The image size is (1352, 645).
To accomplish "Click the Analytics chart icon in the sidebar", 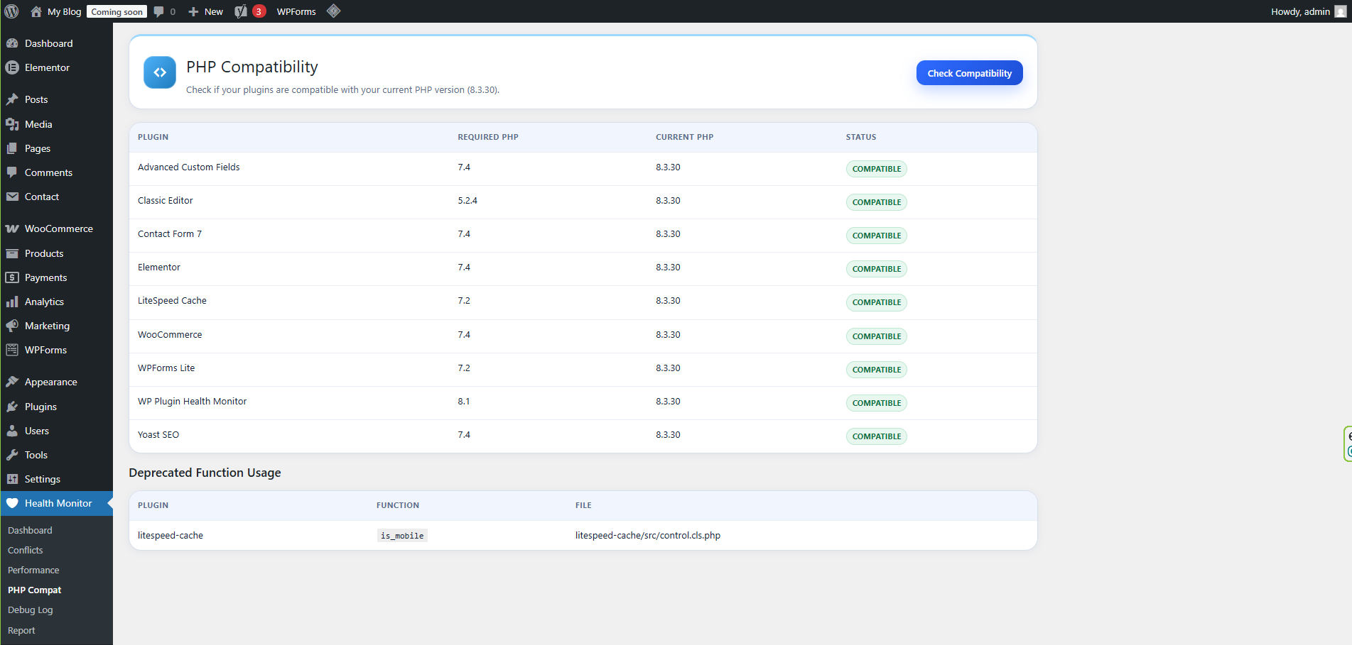I will [x=13, y=302].
